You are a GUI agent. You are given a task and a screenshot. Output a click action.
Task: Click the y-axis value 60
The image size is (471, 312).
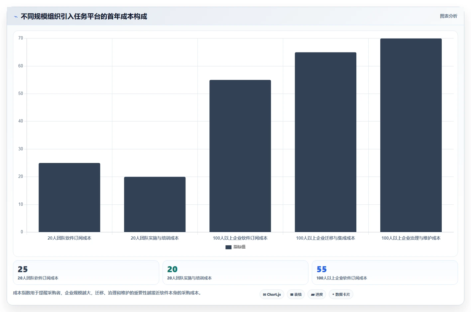pyautogui.click(x=21, y=66)
